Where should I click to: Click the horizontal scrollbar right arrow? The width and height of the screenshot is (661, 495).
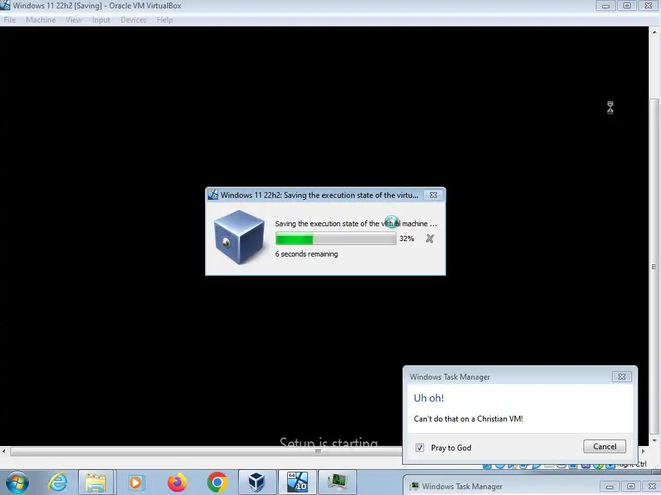click(x=644, y=451)
